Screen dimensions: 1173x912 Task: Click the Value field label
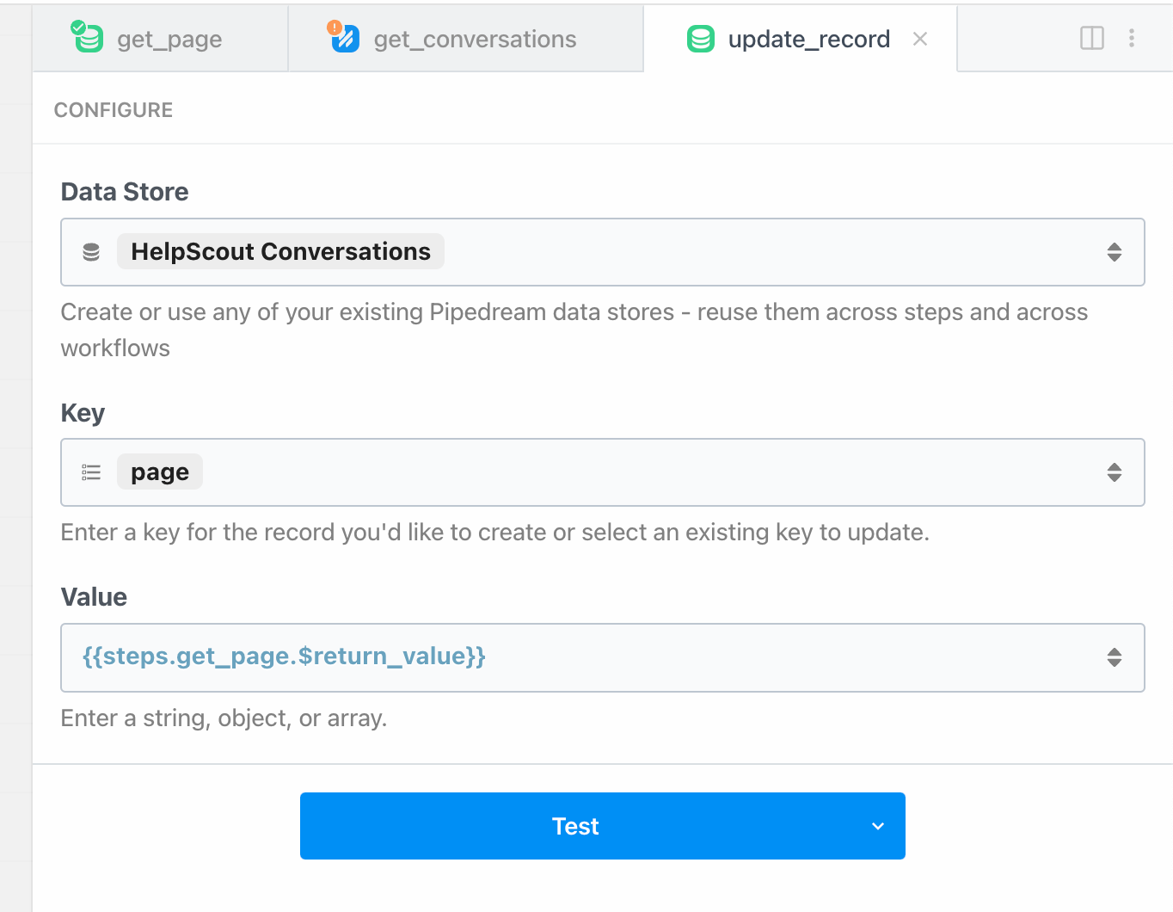point(94,597)
